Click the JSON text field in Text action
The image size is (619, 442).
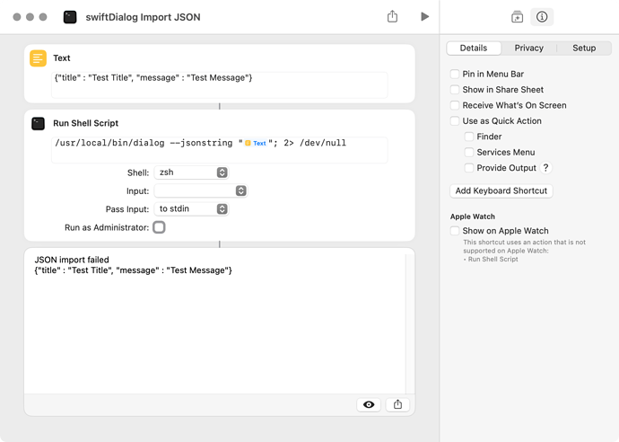pos(220,84)
